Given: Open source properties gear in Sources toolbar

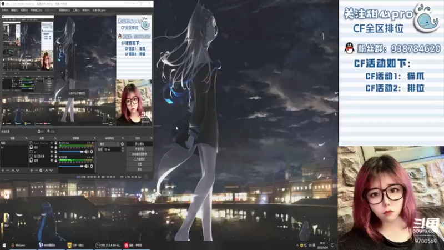Looking at the screenshot, I should 41,171.
